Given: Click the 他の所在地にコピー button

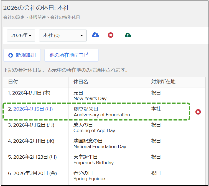Looking at the screenshot, I should pos(72,55).
